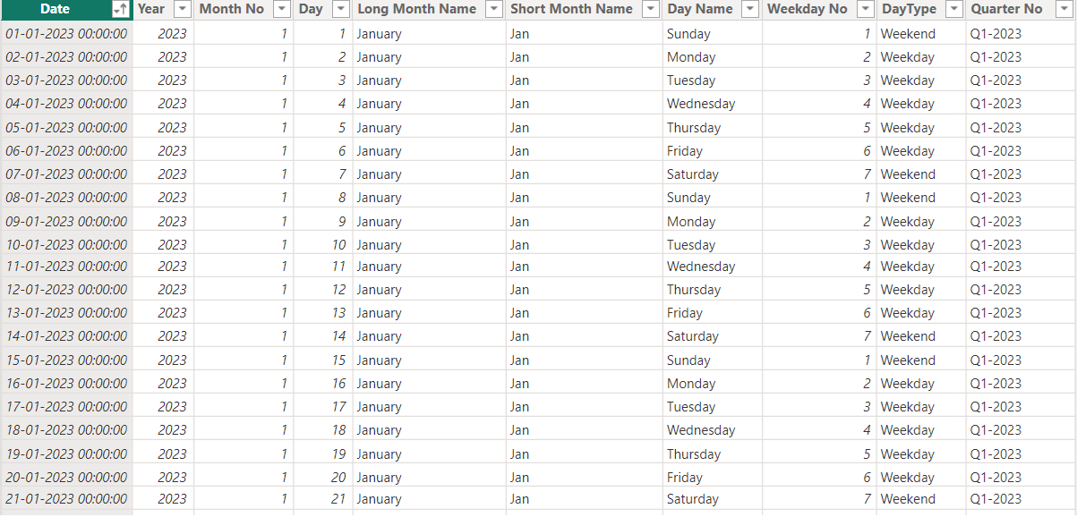Expand the Weekday No filter dropdown
The height and width of the screenshot is (517, 1077).
864,9
